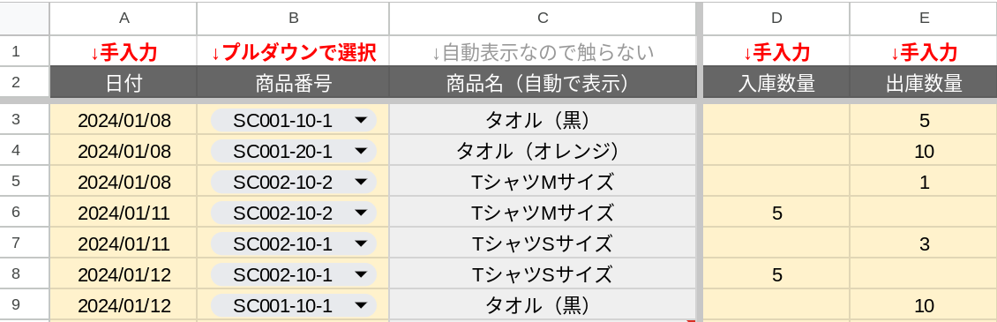Select the 入庫数量 header cell

776,83
